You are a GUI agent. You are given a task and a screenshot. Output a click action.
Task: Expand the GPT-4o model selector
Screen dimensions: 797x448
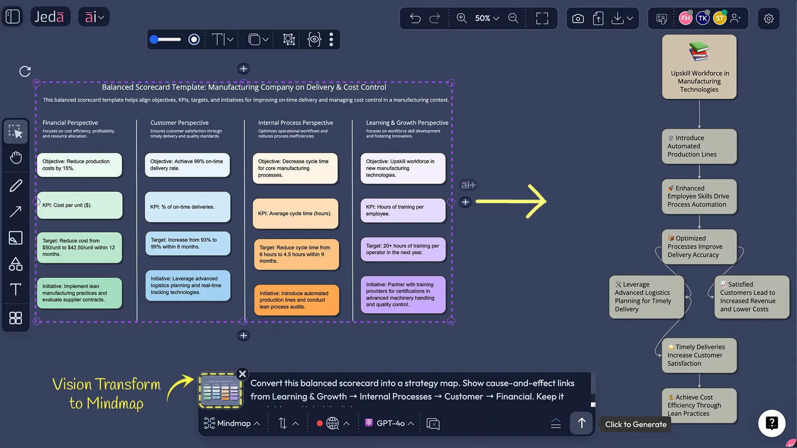pos(389,424)
